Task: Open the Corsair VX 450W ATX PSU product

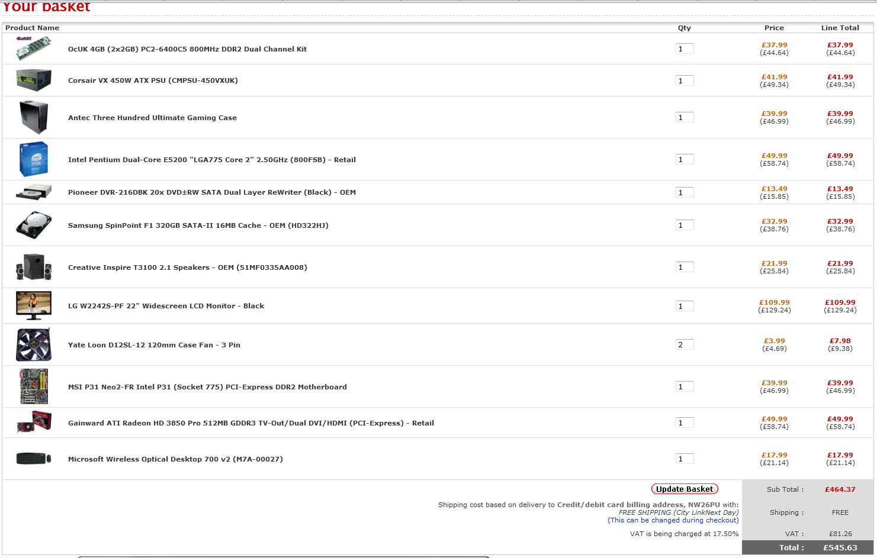Action: (153, 80)
